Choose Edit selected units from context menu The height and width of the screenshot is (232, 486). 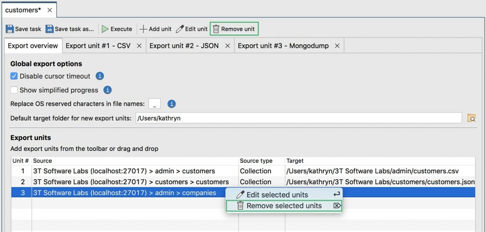pyautogui.click(x=284, y=195)
